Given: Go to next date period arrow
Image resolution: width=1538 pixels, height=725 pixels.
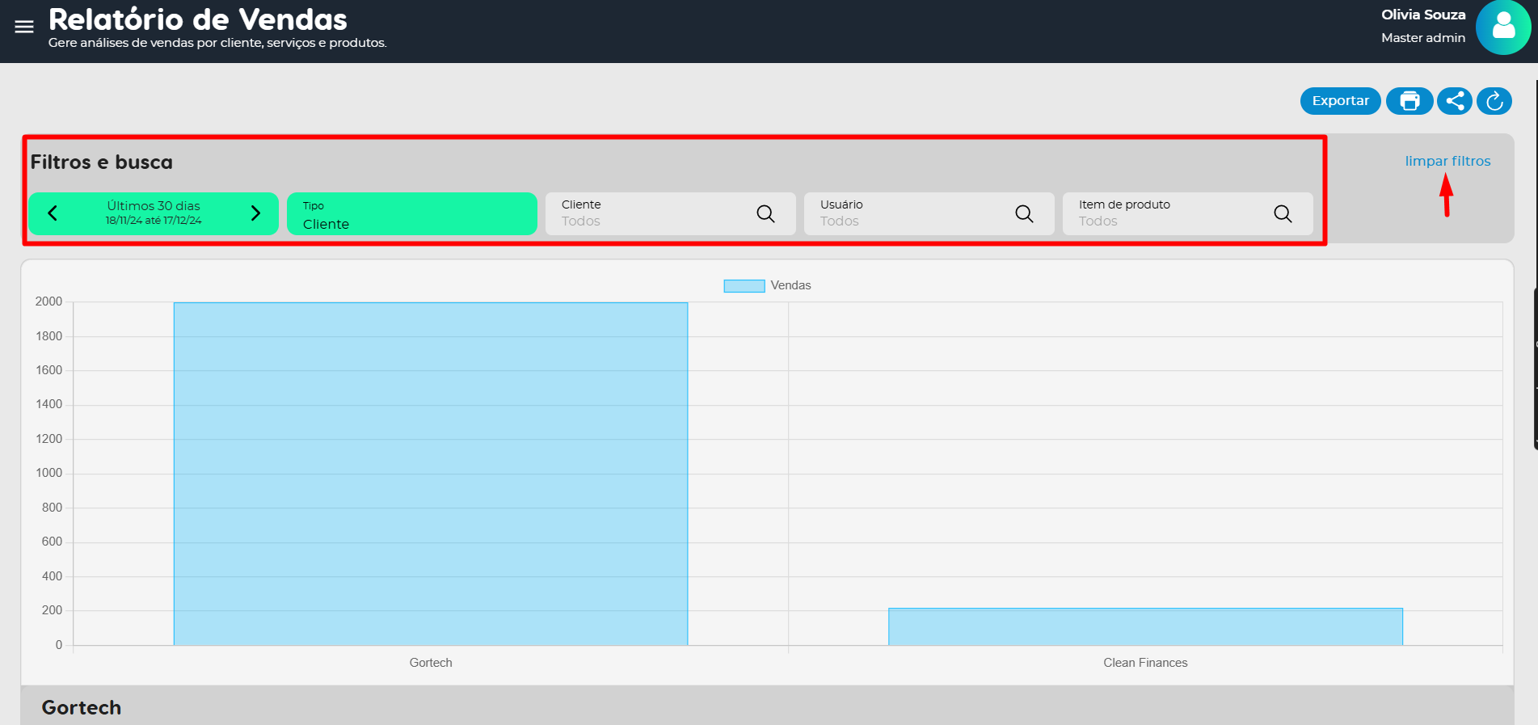Looking at the screenshot, I should point(255,213).
